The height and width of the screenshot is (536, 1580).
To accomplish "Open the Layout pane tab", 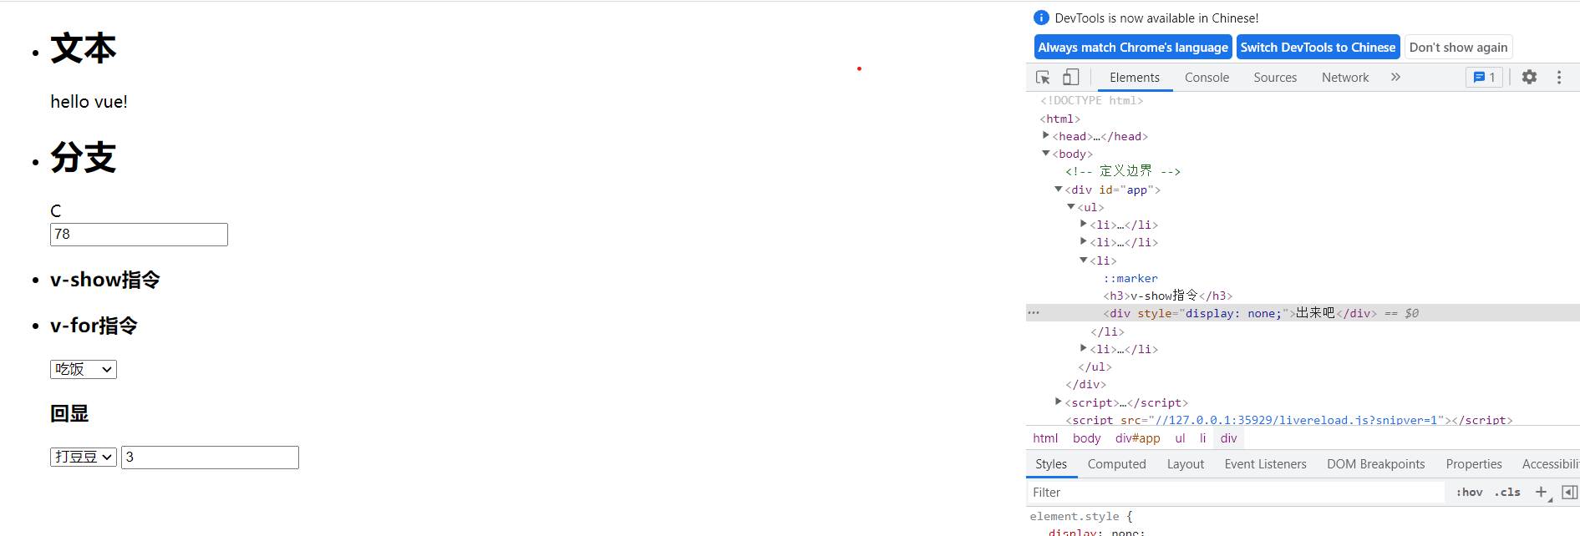I will pyautogui.click(x=1186, y=464).
